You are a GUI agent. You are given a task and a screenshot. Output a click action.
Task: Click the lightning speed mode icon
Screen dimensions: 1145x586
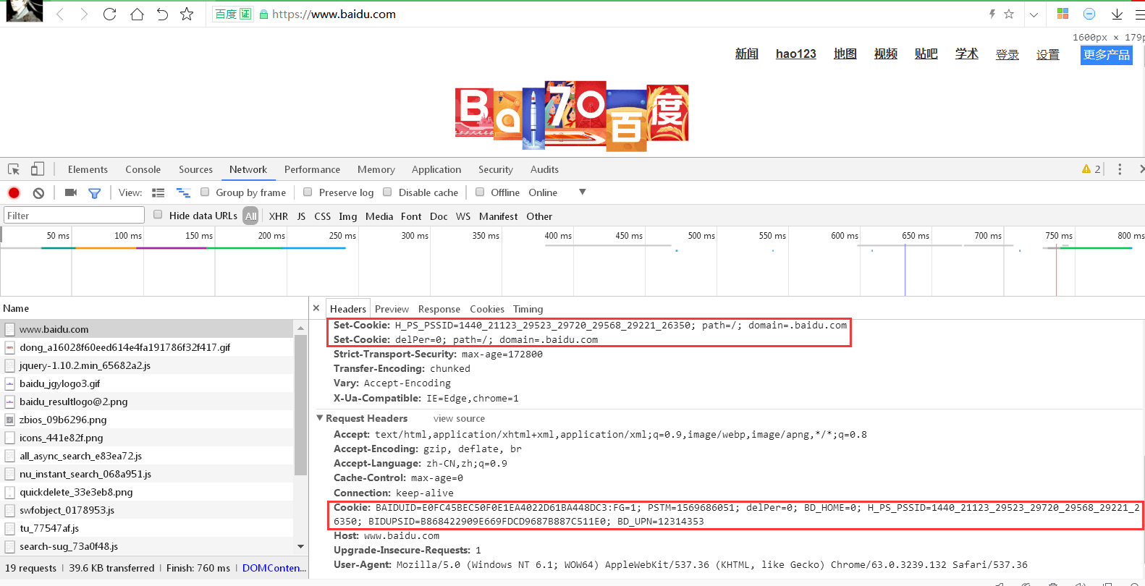click(992, 14)
